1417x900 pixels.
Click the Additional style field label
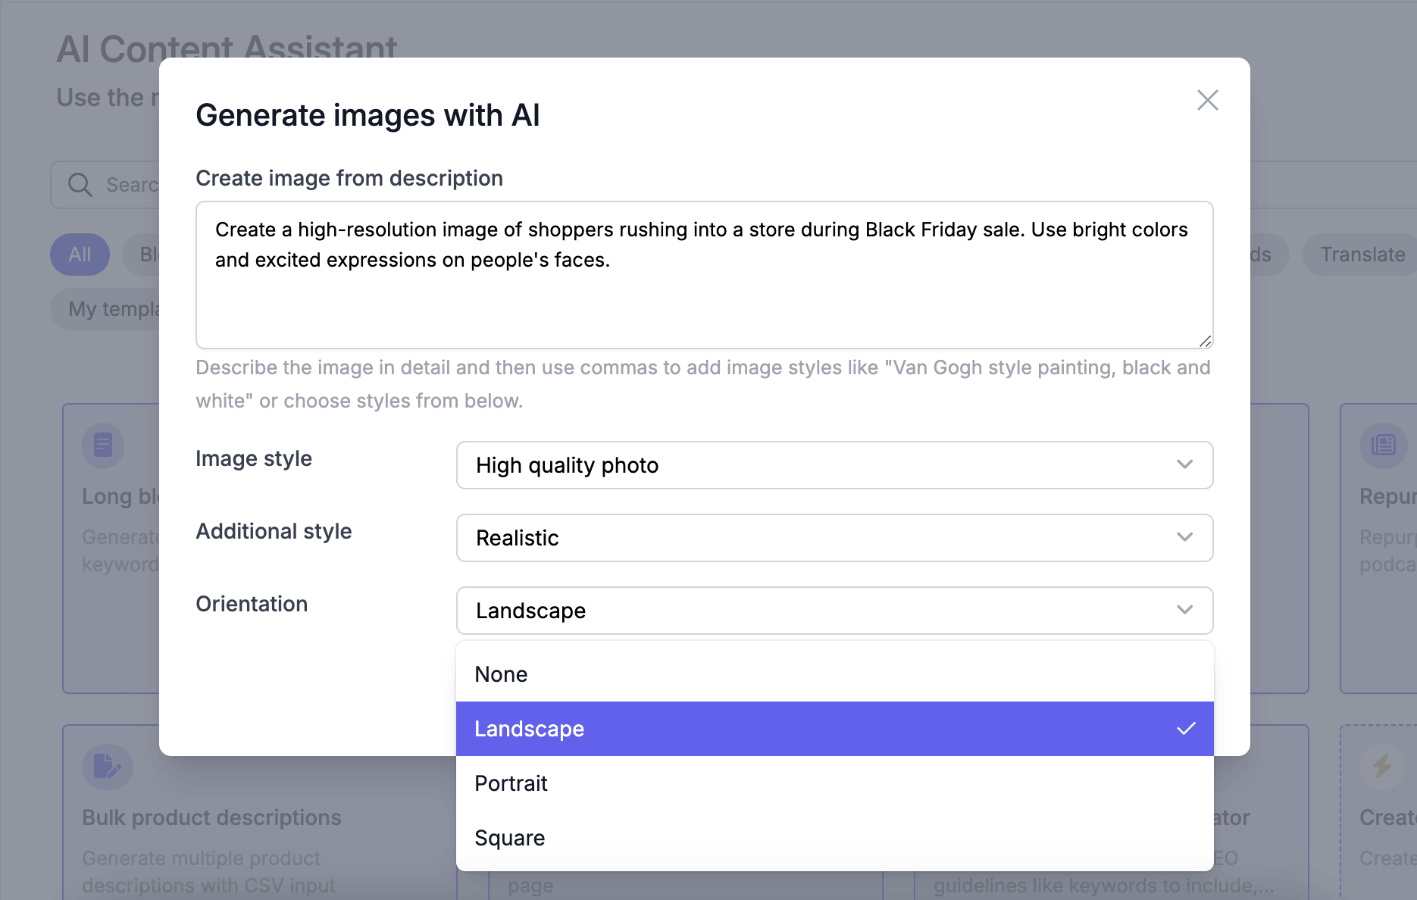pyautogui.click(x=274, y=531)
